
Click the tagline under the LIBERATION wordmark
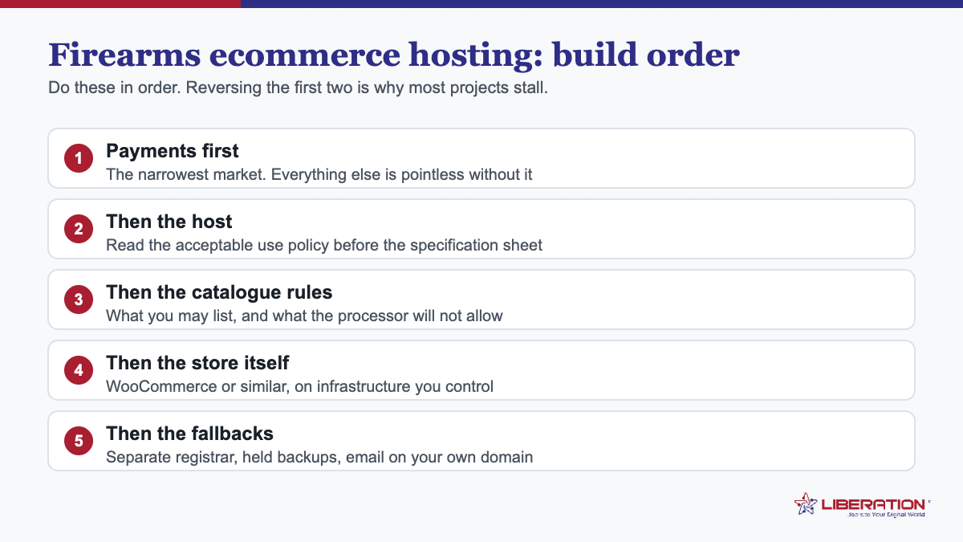pos(885,514)
